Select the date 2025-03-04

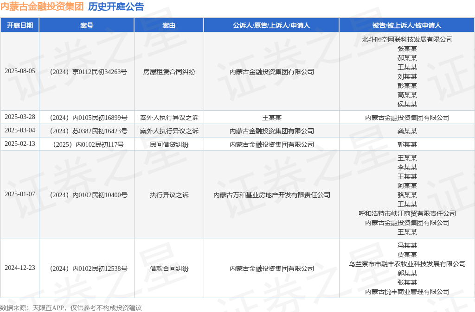(x=20, y=130)
